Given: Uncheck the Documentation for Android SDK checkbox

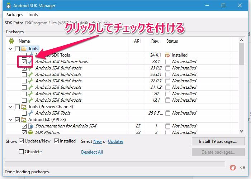Looking at the screenshot, I should (x=24, y=126).
